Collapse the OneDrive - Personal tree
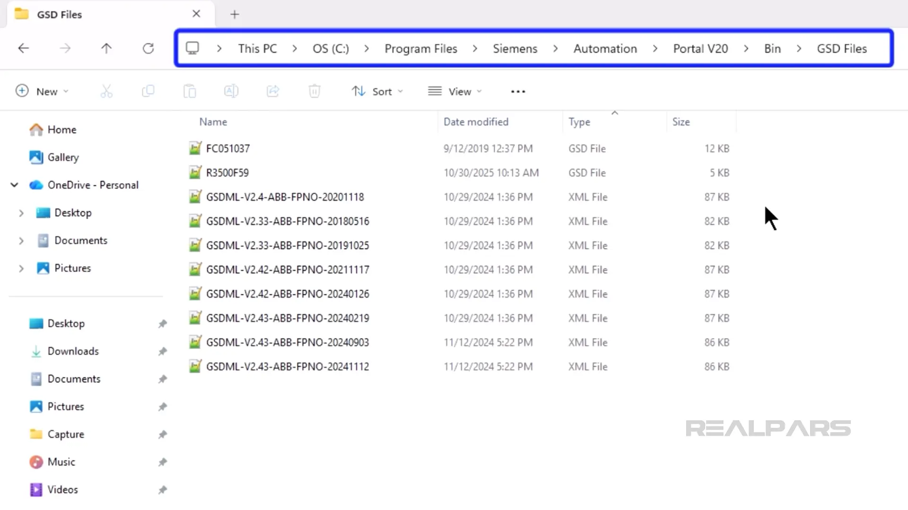Viewport: 908px width, 510px height. click(14, 185)
